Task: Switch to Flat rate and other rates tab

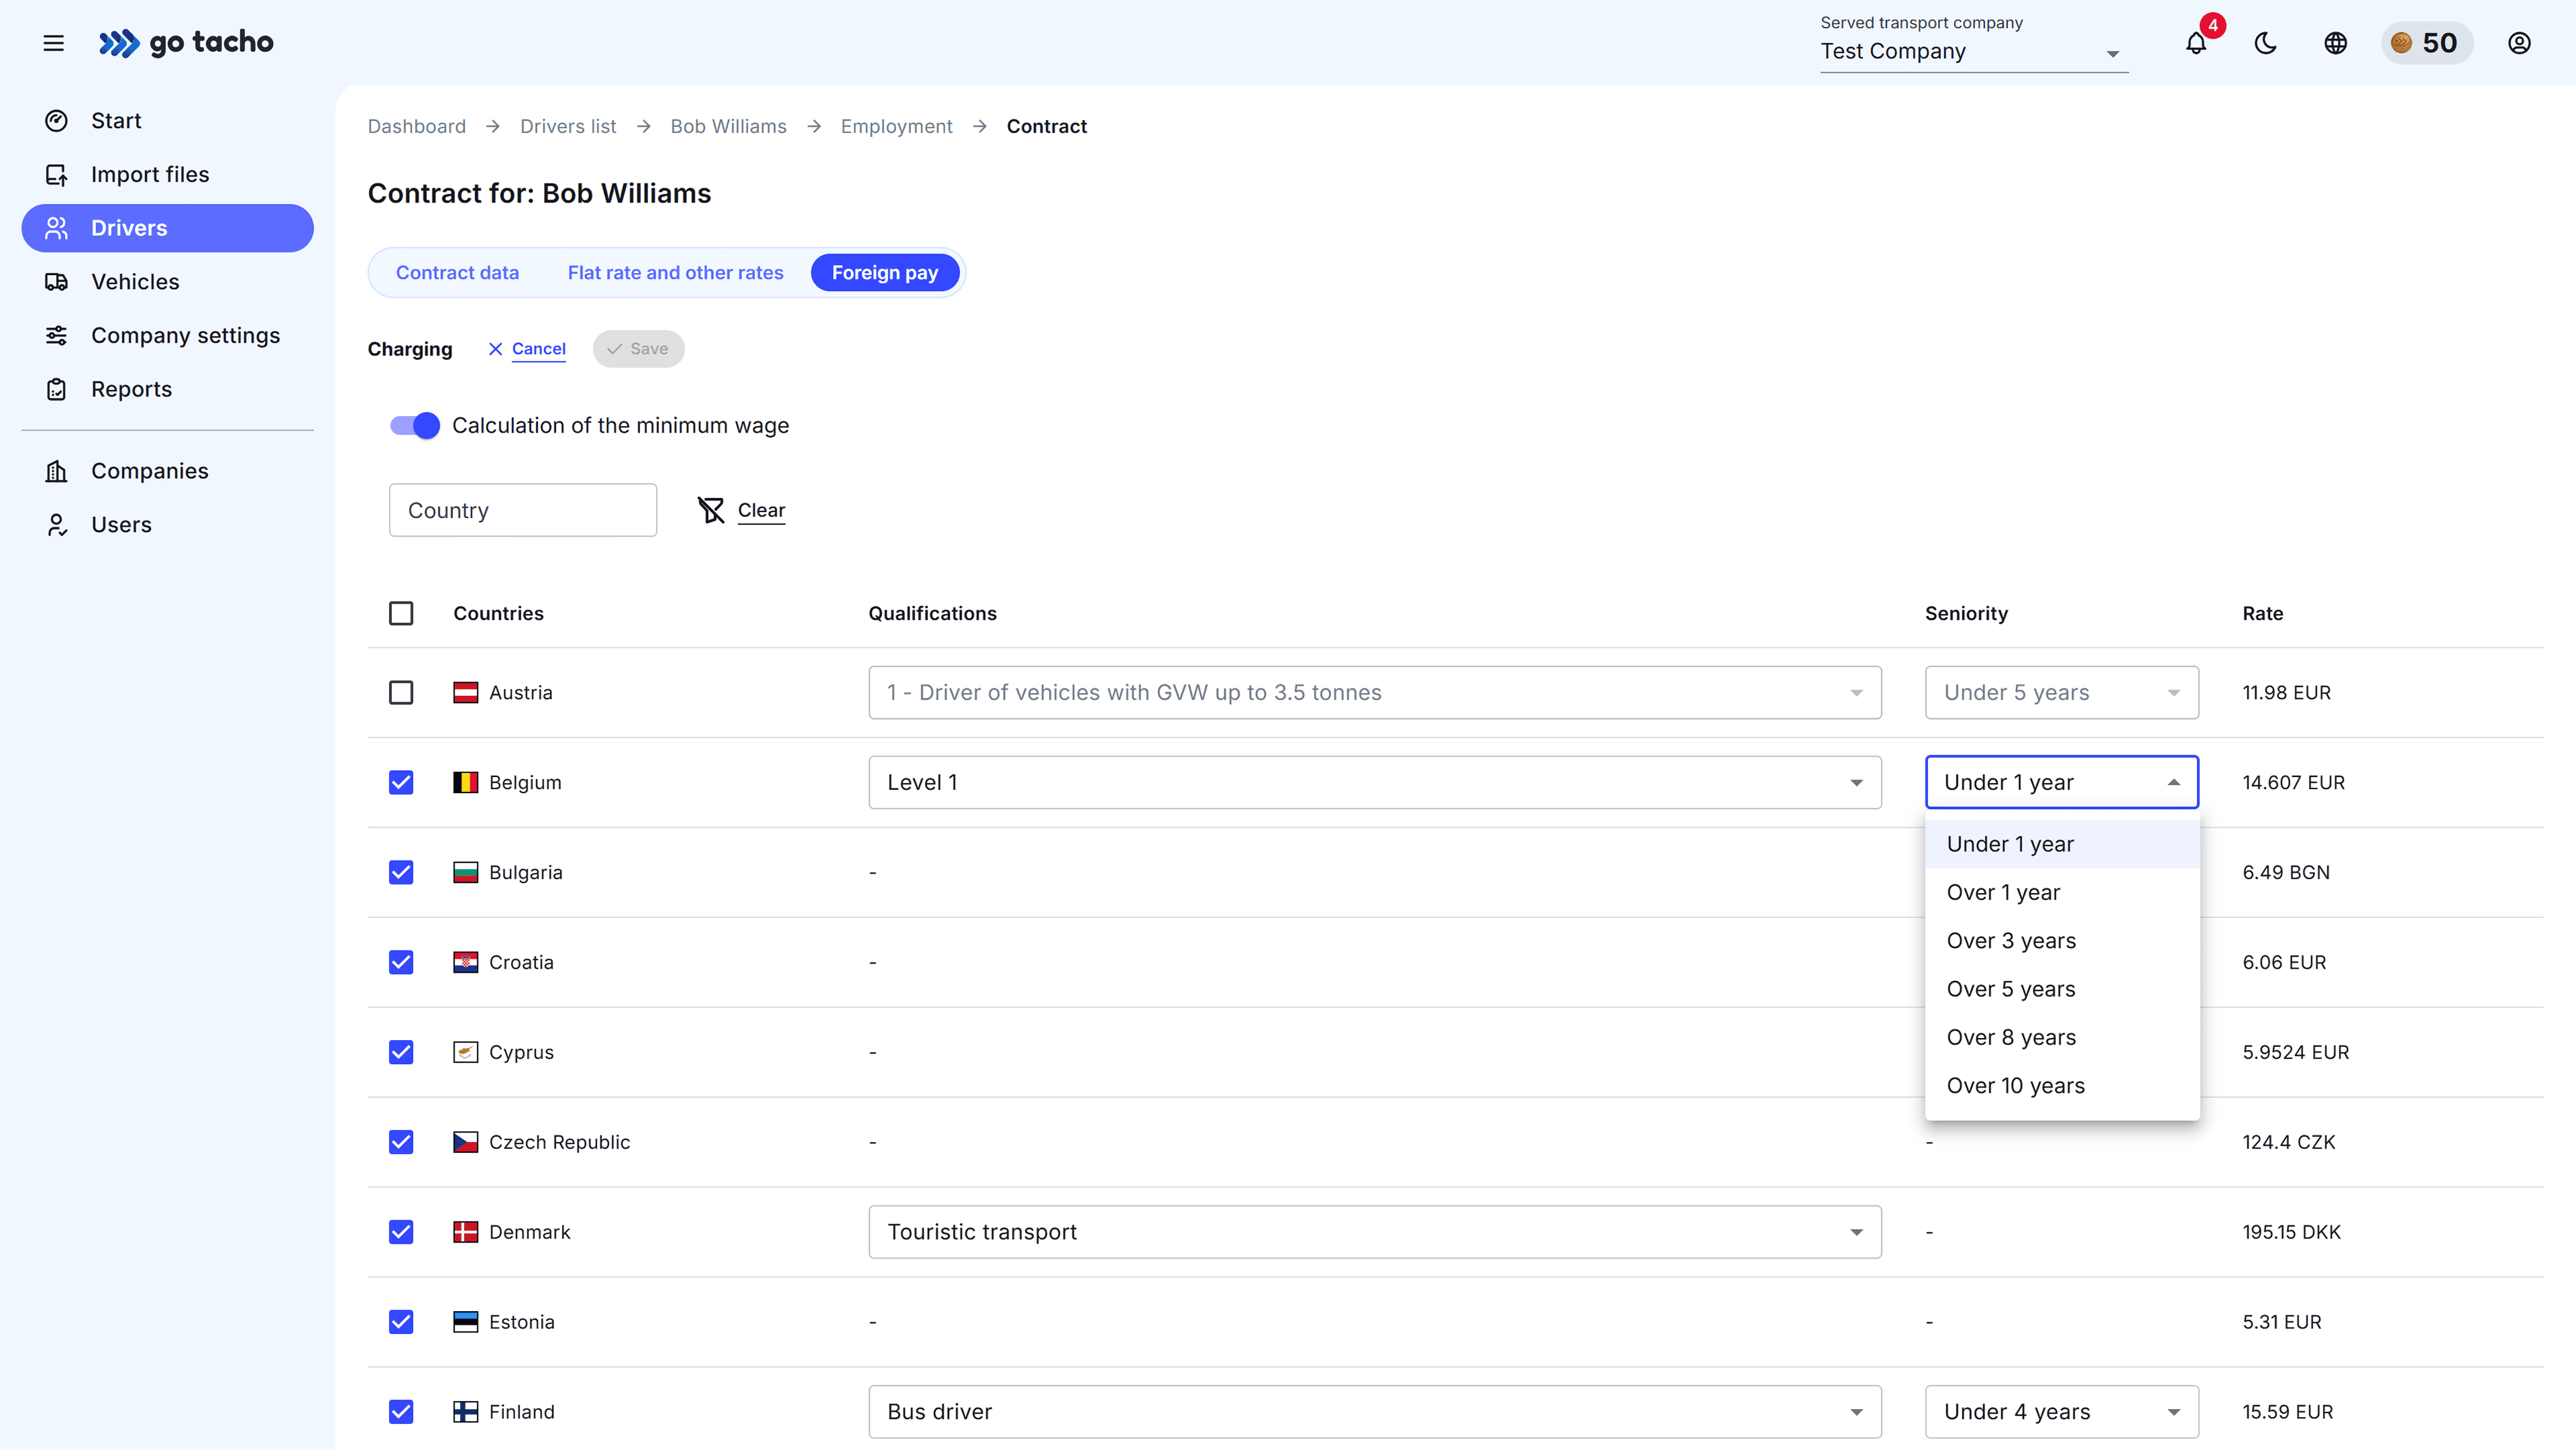Action: 675,273
